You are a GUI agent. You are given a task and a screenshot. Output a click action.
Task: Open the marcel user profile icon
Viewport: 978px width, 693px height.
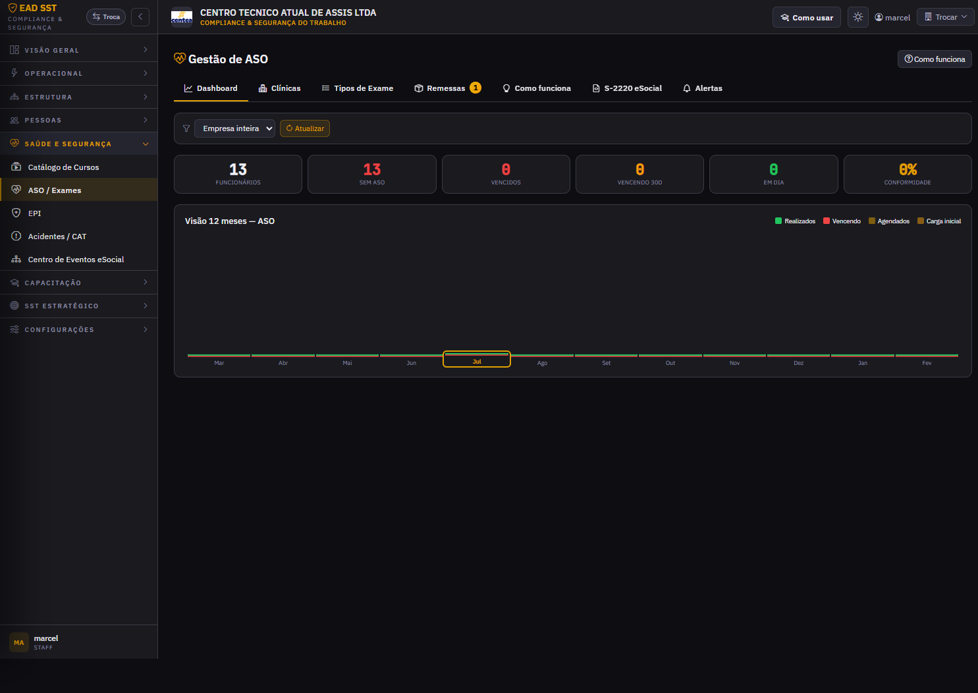pos(879,17)
